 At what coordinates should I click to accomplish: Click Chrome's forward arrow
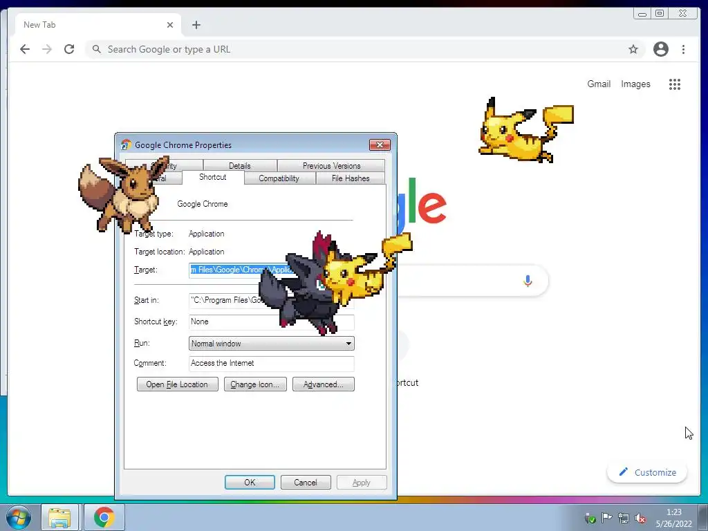(47, 49)
